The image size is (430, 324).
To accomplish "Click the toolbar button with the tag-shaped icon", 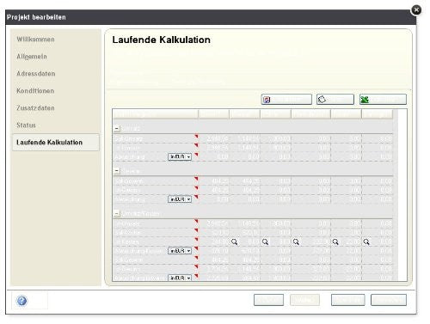I will (335, 100).
